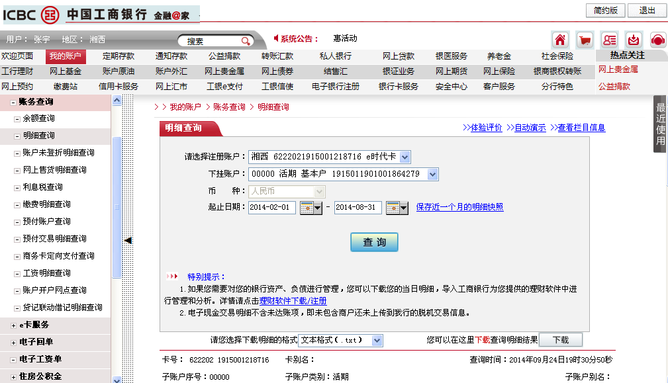The height and width of the screenshot is (383, 668).
Task: Click the sidebar scrollbar up arrow
Action: pos(117,101)
